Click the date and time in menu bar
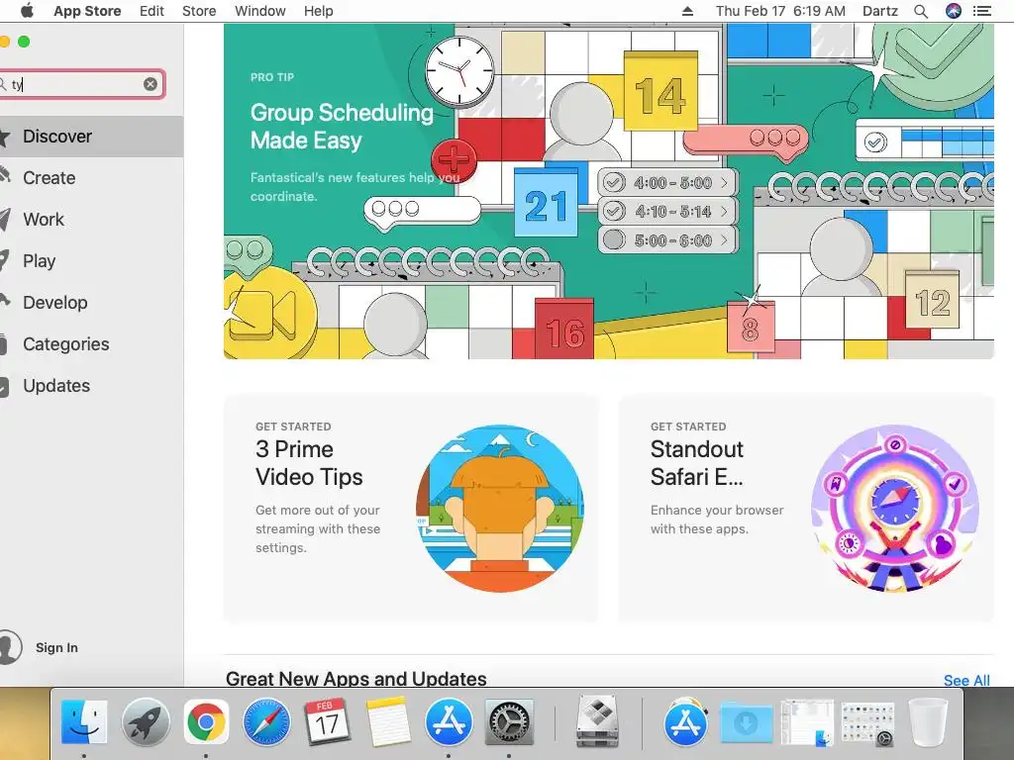 coord(780,11)
